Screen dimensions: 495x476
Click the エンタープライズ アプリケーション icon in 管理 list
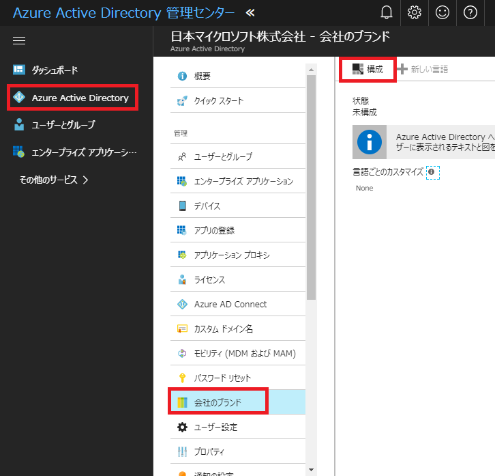click(182, 181)
